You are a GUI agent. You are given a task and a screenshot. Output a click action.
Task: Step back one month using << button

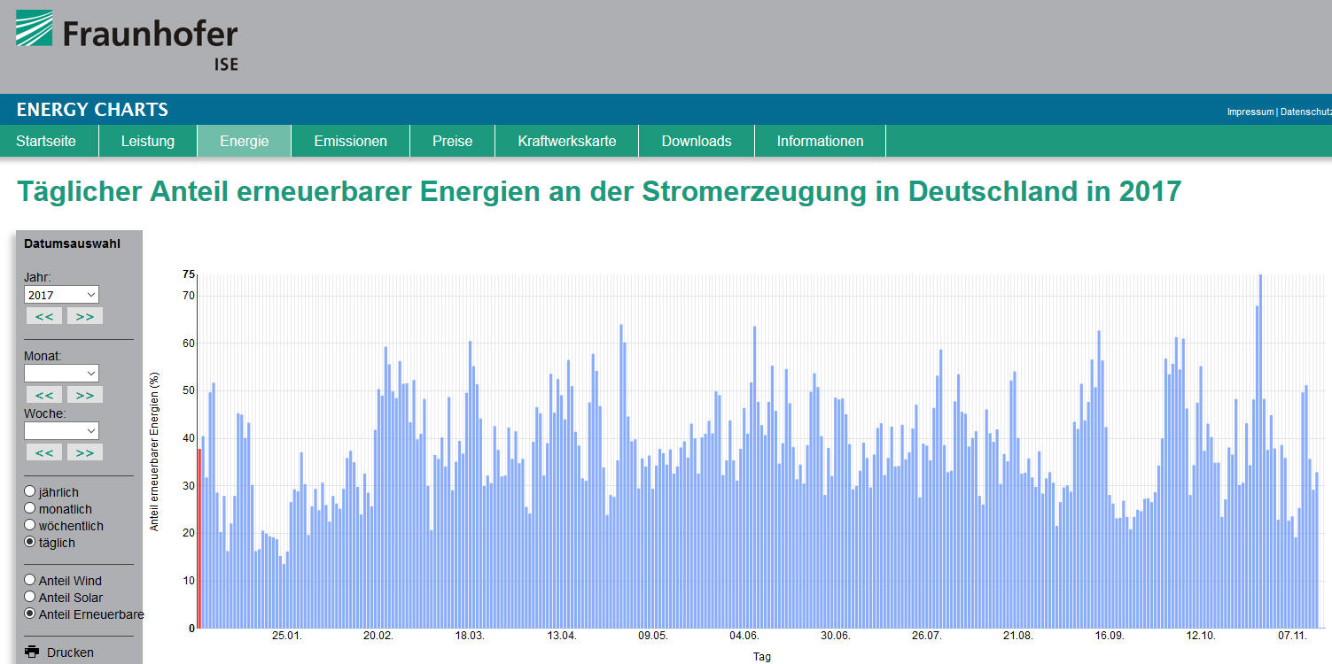point(43,395)
